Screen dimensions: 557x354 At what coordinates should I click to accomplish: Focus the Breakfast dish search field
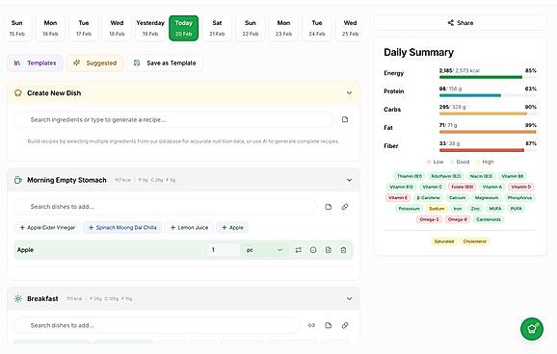157,325
